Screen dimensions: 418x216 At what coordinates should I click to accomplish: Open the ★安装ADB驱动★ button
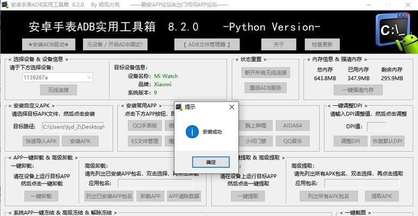48,44
